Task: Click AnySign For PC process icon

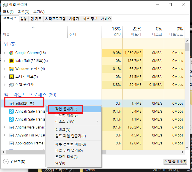Action: [x=11, y=135]
